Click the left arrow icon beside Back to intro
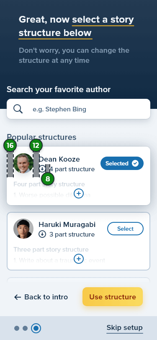This screenshot has width=157, height=340. [x=18, y=297]
